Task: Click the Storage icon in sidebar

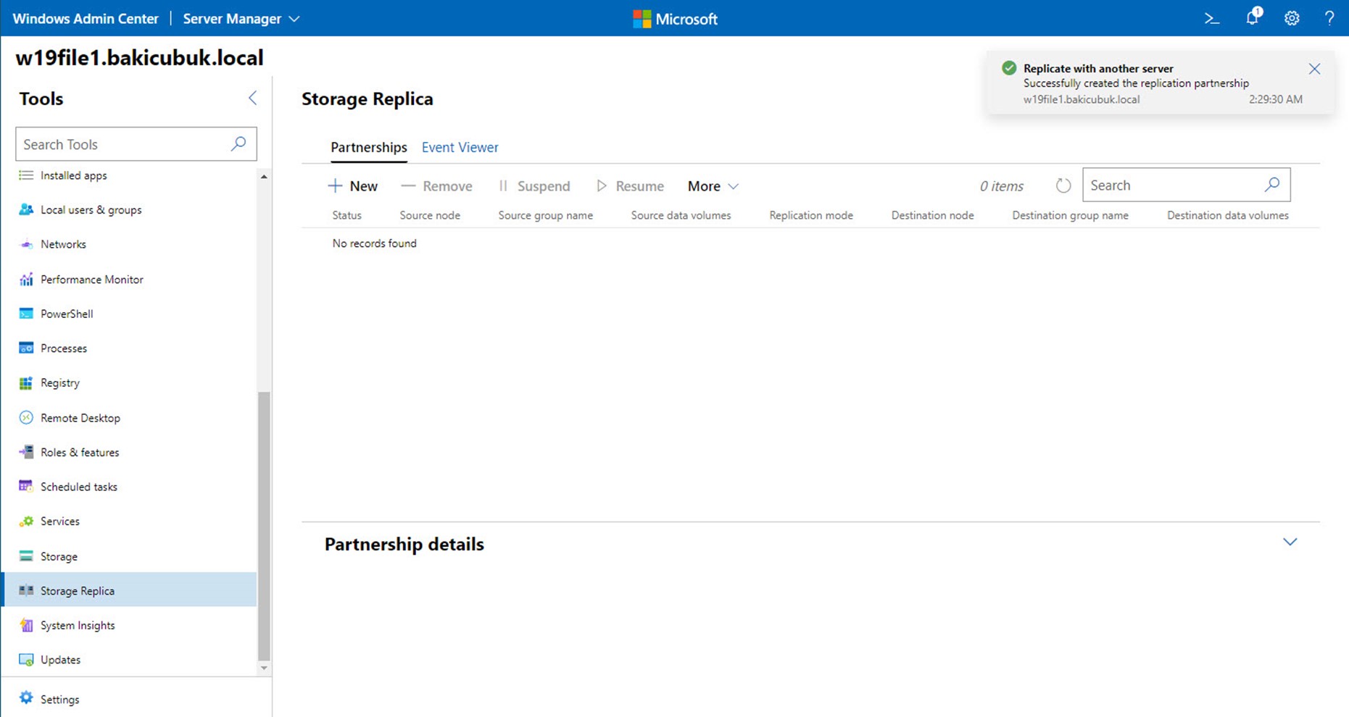Action: [26, 556]
